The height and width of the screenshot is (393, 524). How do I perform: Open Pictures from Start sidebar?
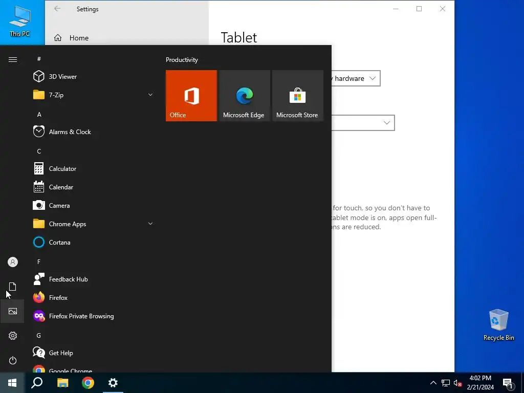(x=13, y=311)
